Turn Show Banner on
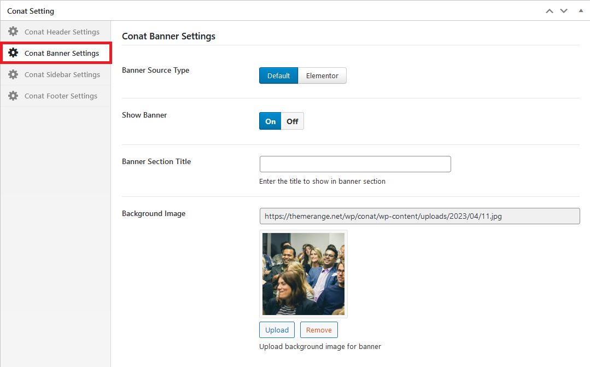 pos(270,121)
